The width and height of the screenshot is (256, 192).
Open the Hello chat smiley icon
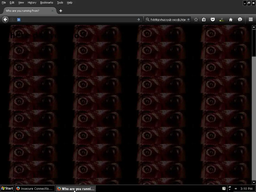click(x=240, y=19)
